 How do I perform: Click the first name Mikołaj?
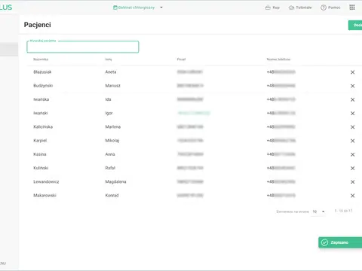click(x=112, y=141)
